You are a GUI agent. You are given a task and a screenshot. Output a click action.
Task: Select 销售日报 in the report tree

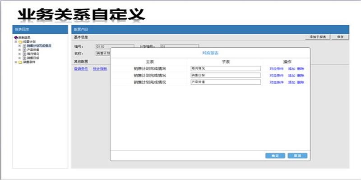tap(33, 58)
